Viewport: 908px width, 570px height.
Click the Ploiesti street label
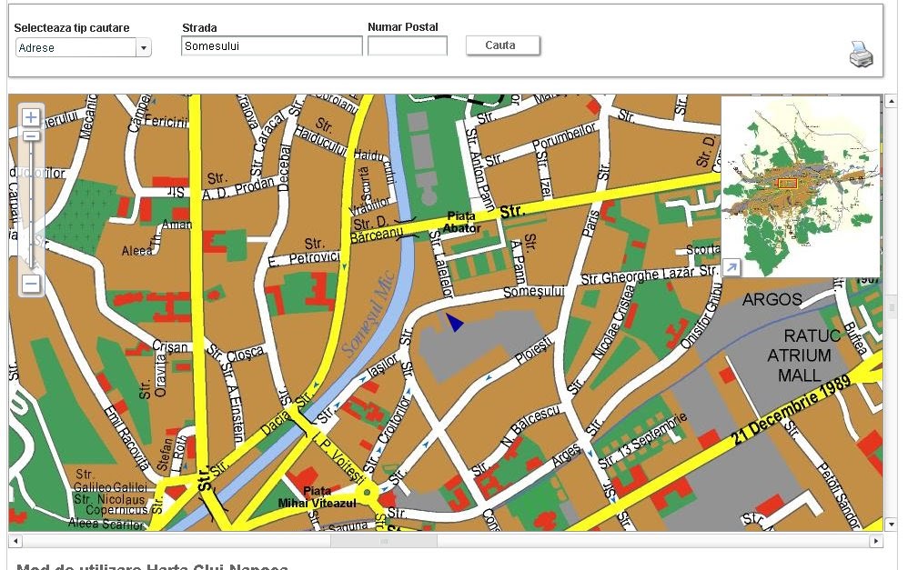[x=533, y=351]
